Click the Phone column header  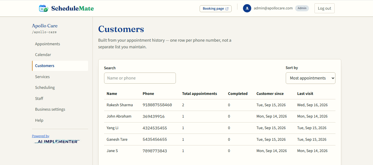[x=148, y=94]
